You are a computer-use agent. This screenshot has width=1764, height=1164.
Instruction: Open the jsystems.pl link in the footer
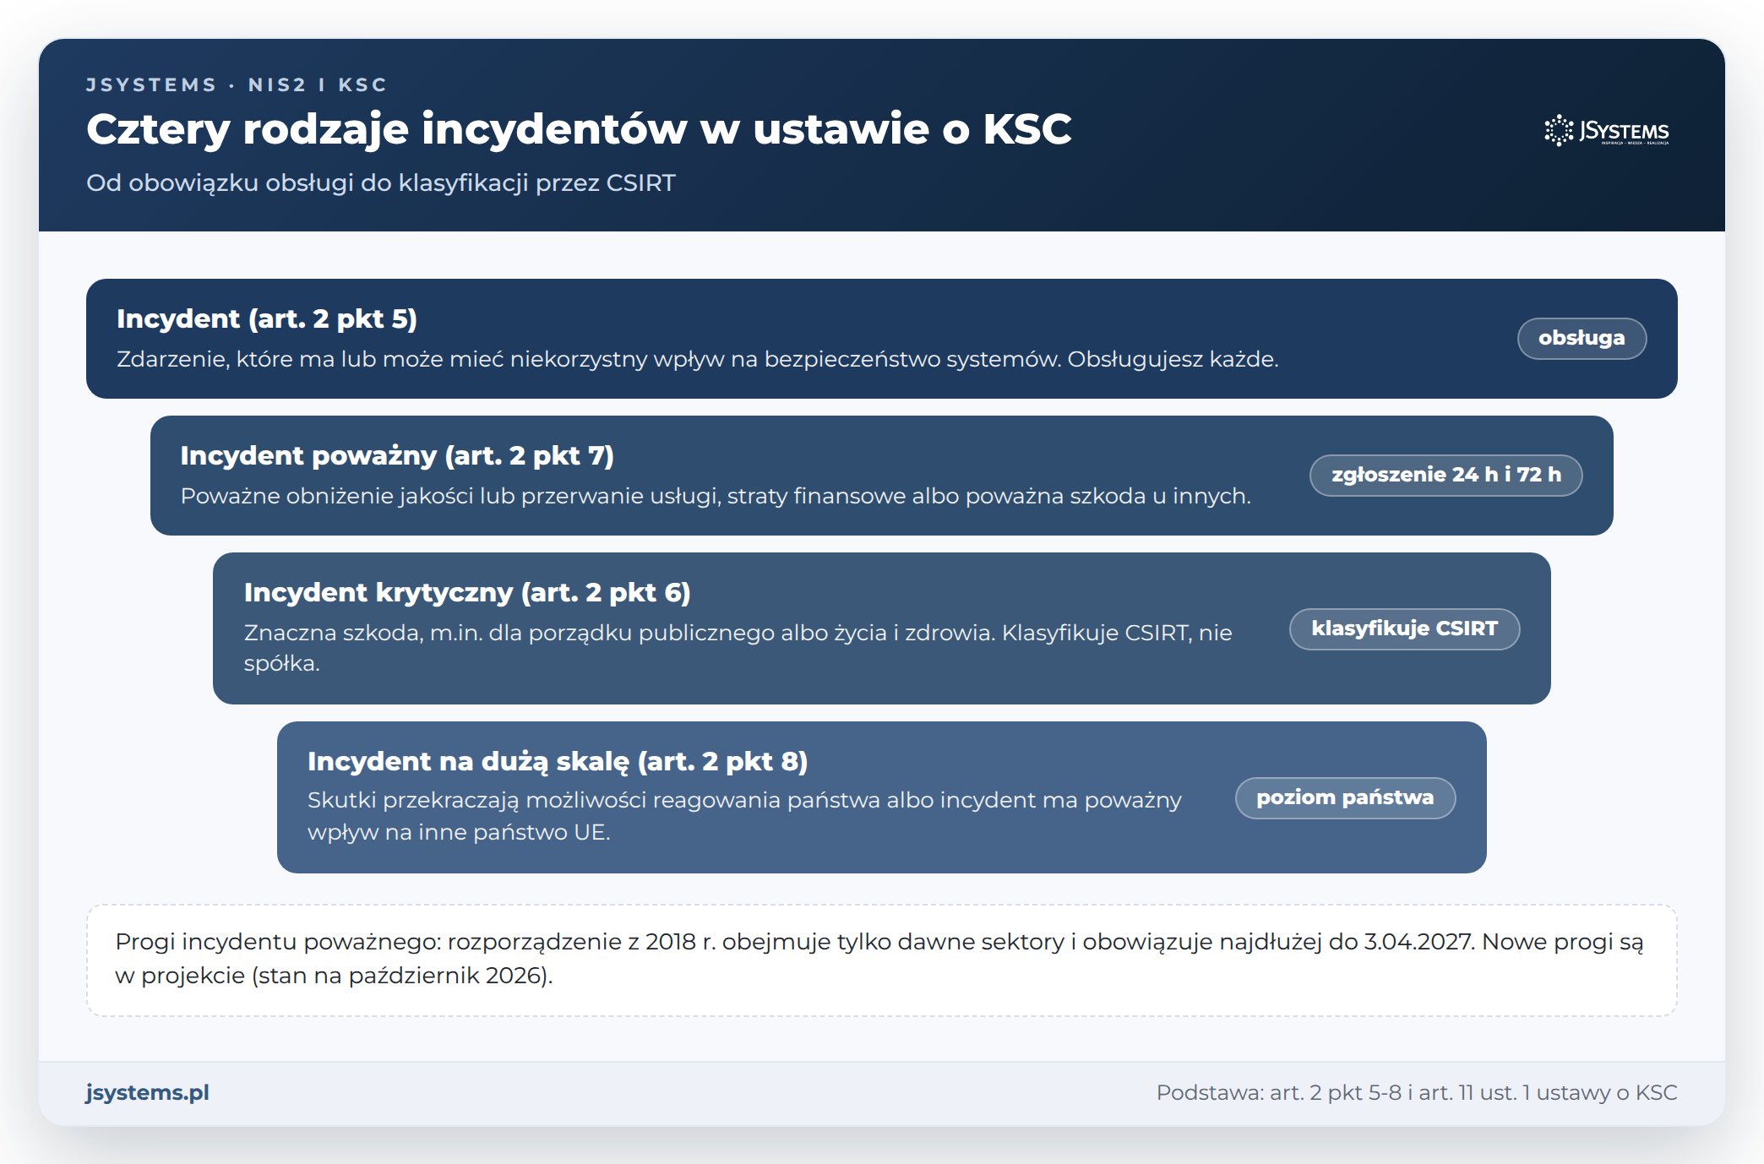coord(147,1092)
